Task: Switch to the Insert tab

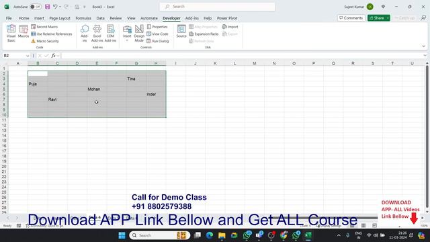Action: [x=39, y=18]
